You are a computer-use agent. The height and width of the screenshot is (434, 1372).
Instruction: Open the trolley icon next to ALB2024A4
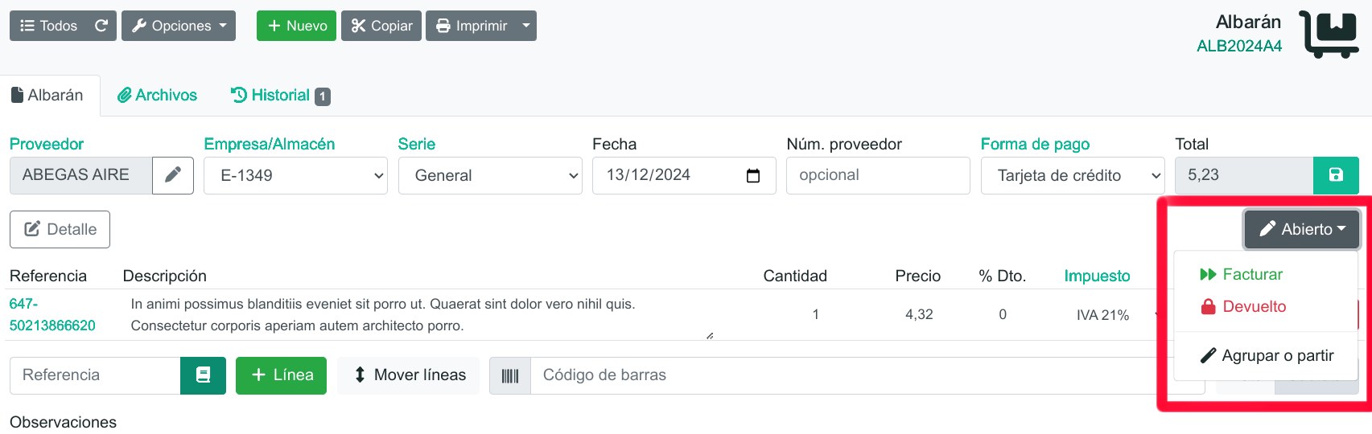pyautogui.click(x=1329, y=35)
